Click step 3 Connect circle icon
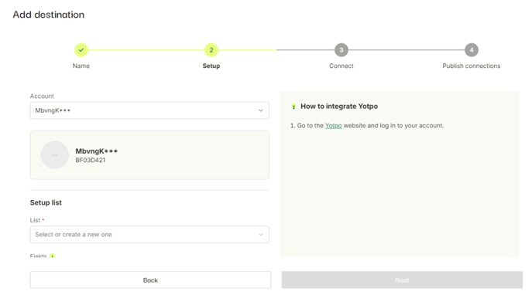The height and width of the screenshot is (295, 532). click(342, 50)
